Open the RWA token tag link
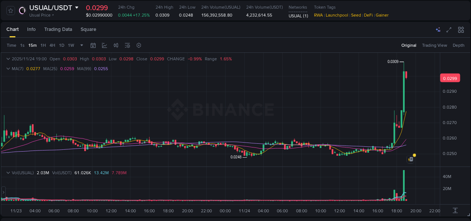The width and height of the screenshot is (471, 221). click(318, 15)
